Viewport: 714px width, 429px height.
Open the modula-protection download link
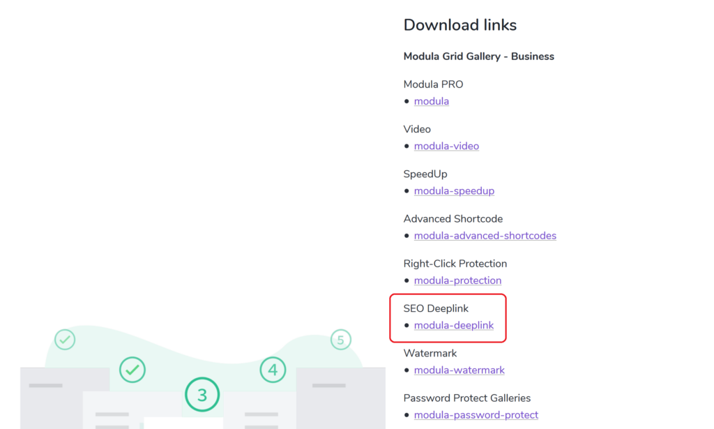(457, 280)
